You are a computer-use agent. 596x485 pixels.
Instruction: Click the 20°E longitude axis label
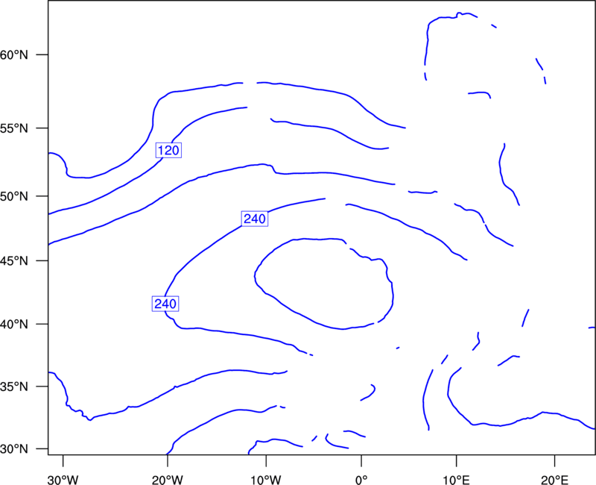tap(554, 480)
